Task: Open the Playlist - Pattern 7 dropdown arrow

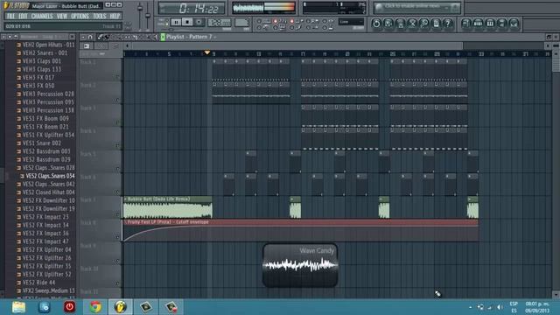Action: tap(215, 37)
